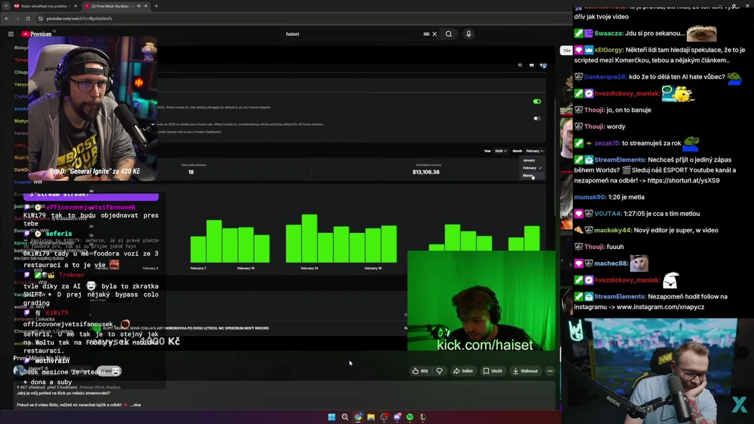Image resolution: width=754 pixels, height=424 pixels.
Task: Click the kick.com/haiset overlay text
Action: 485,345
